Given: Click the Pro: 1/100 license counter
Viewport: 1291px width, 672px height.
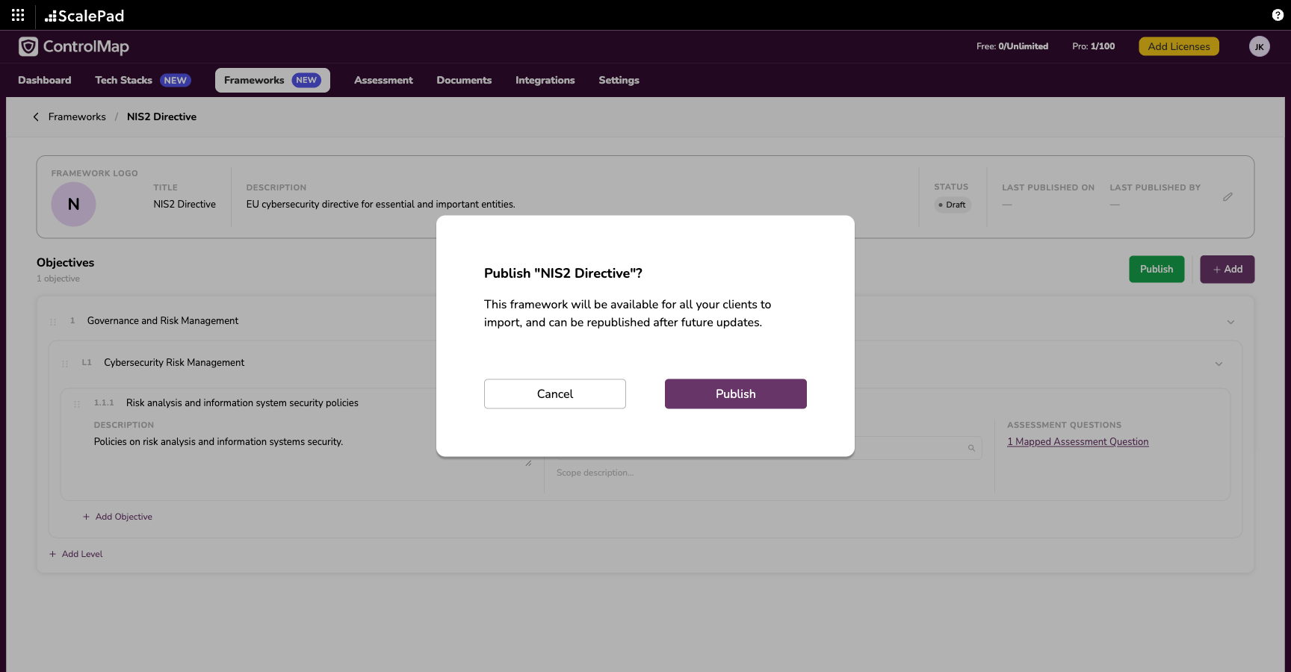Looking at the screenshot, I should 1094,46.
